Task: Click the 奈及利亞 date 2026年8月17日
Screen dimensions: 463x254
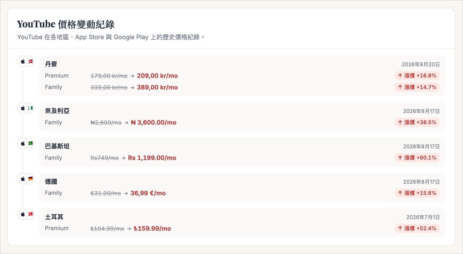Action: click(421, 111)
